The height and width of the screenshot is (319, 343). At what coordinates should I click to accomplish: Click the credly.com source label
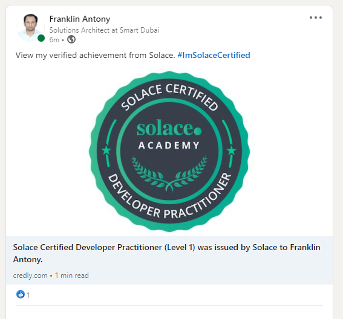[30, 275]
